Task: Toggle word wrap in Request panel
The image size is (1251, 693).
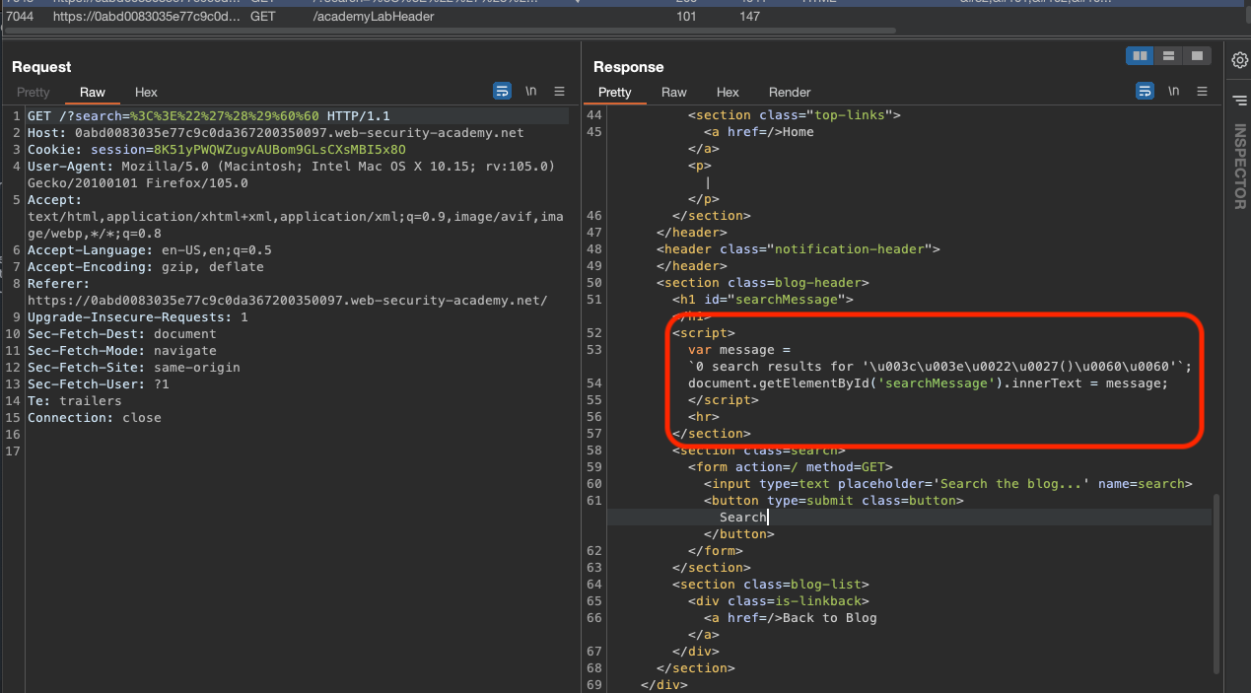Action: click(502, 92)
